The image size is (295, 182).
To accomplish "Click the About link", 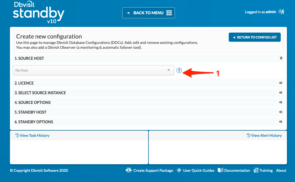I will [x=281, y=170].
